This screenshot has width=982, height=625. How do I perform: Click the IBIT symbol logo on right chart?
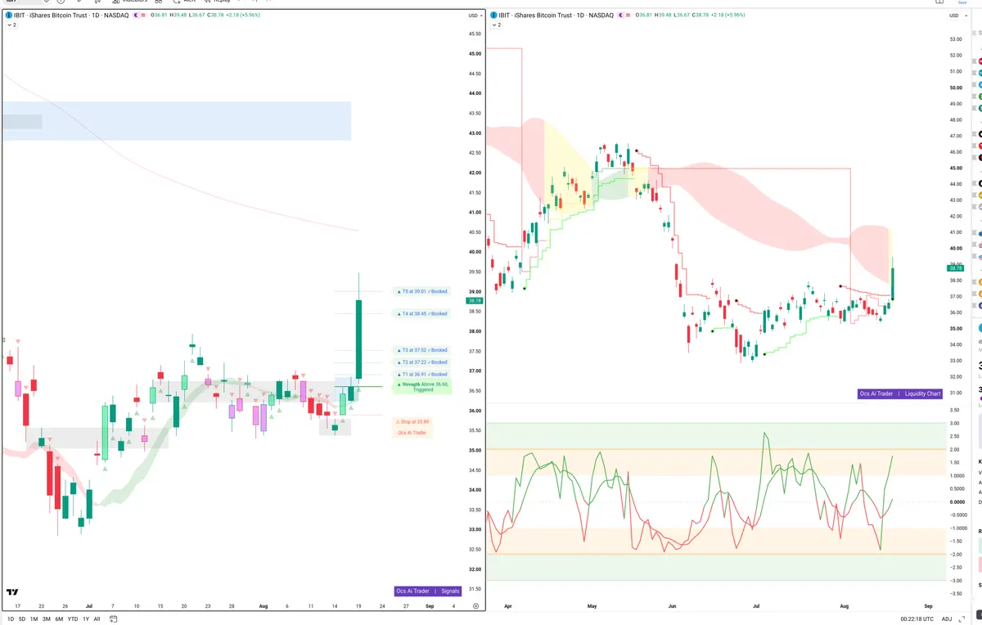point(493,16)
